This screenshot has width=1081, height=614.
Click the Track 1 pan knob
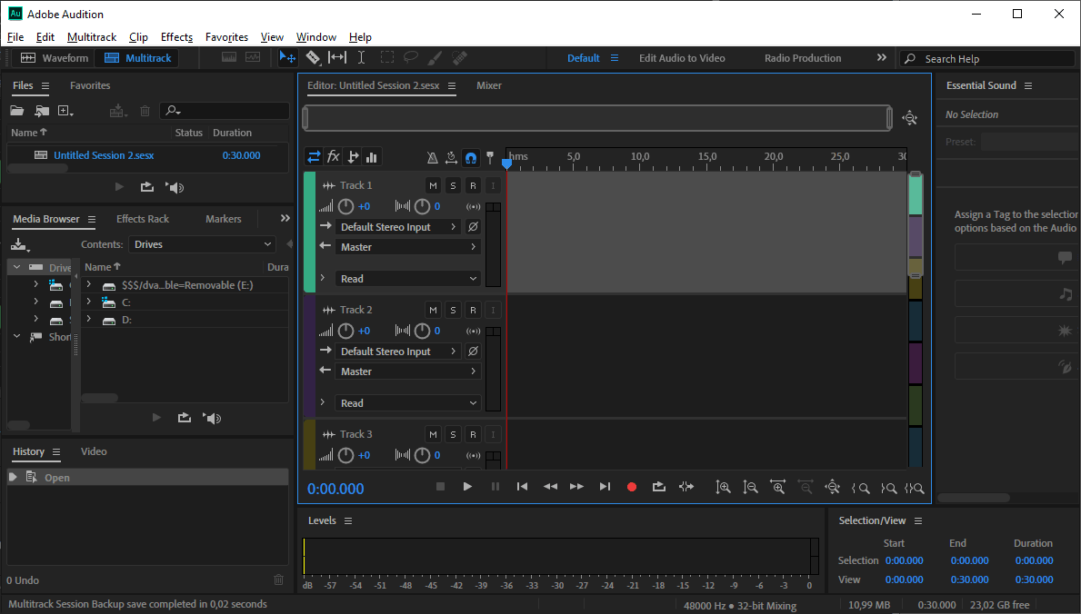coord(422,206)
